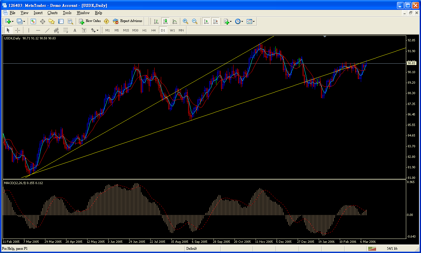Switch timeframe to MN
Image resolution: width=421 pixels, height=253 pixels.
[x=181, y=30]
